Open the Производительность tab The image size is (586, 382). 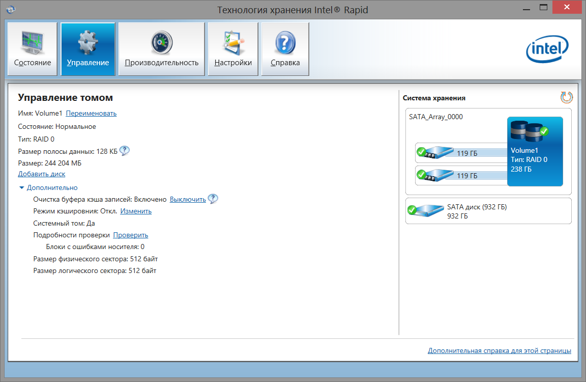tap(161, 49)
